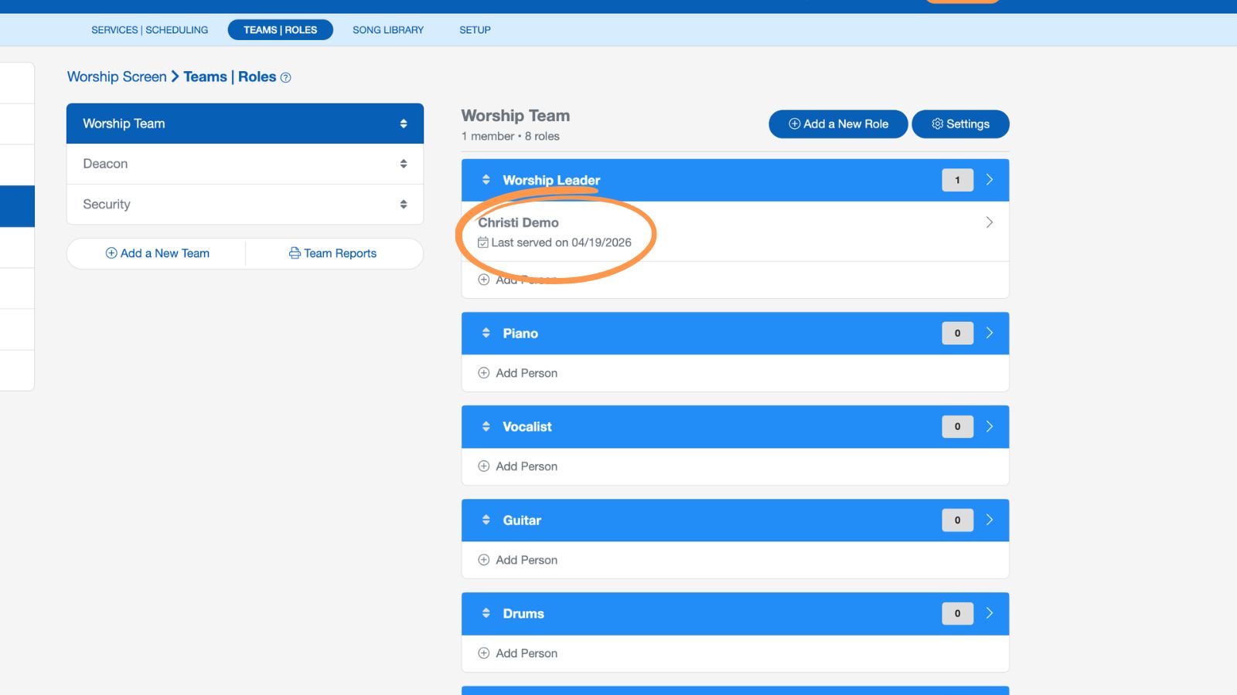
Task: Click the calendar icon next to Last served date
Action: pos(483,242)
